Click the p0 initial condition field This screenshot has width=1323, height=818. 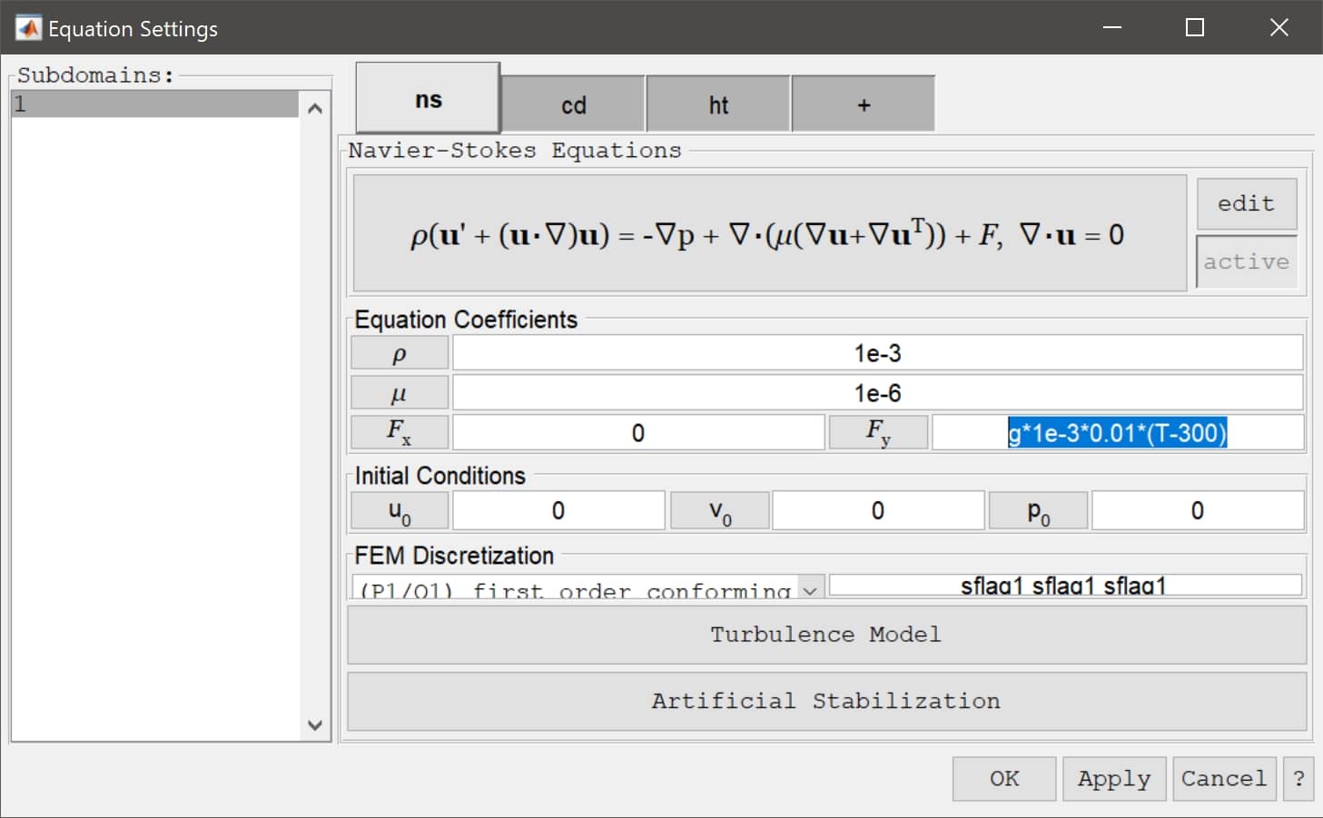[1198, 511]
